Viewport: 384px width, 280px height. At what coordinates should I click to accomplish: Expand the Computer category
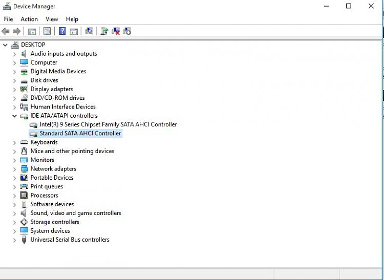point(14,63)
